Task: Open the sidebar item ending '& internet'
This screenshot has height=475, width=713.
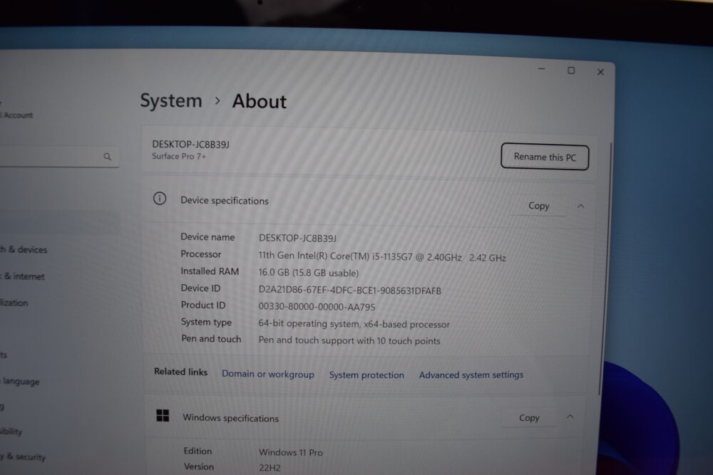Action: (x=23, y=276)
